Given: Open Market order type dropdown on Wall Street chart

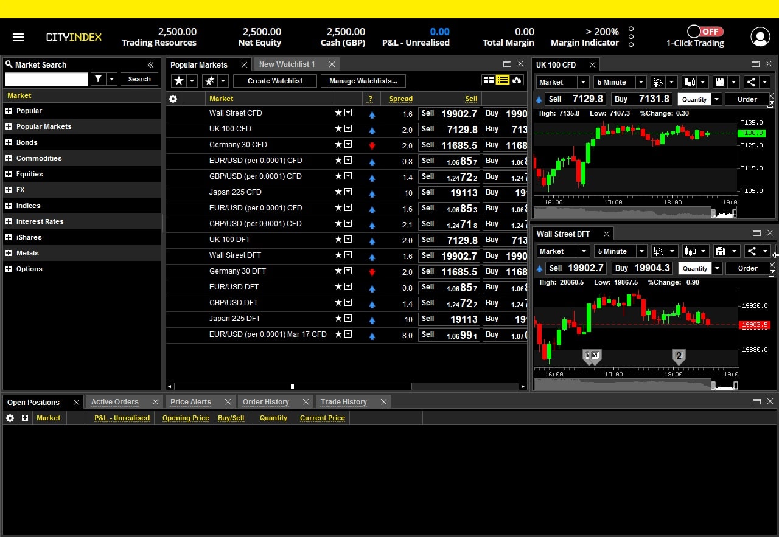Looking at the screenshot, I should coord(563,251).
